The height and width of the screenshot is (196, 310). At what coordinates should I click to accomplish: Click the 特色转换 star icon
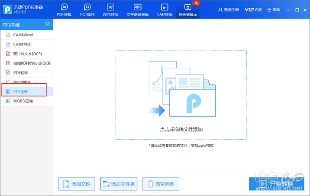click(188, 7)
